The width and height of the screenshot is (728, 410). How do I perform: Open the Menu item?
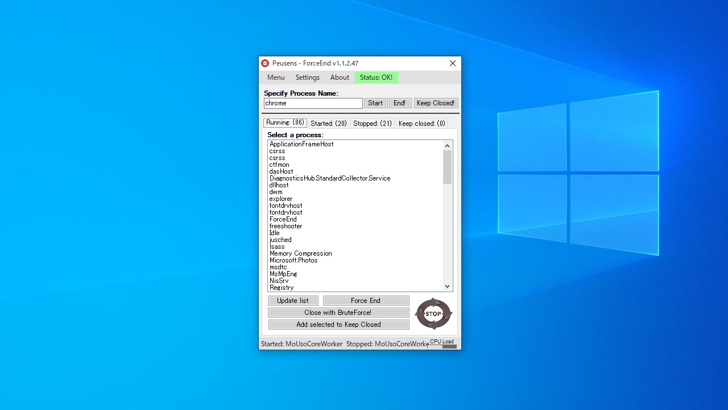pyautogui.click(x=276, y=77)
